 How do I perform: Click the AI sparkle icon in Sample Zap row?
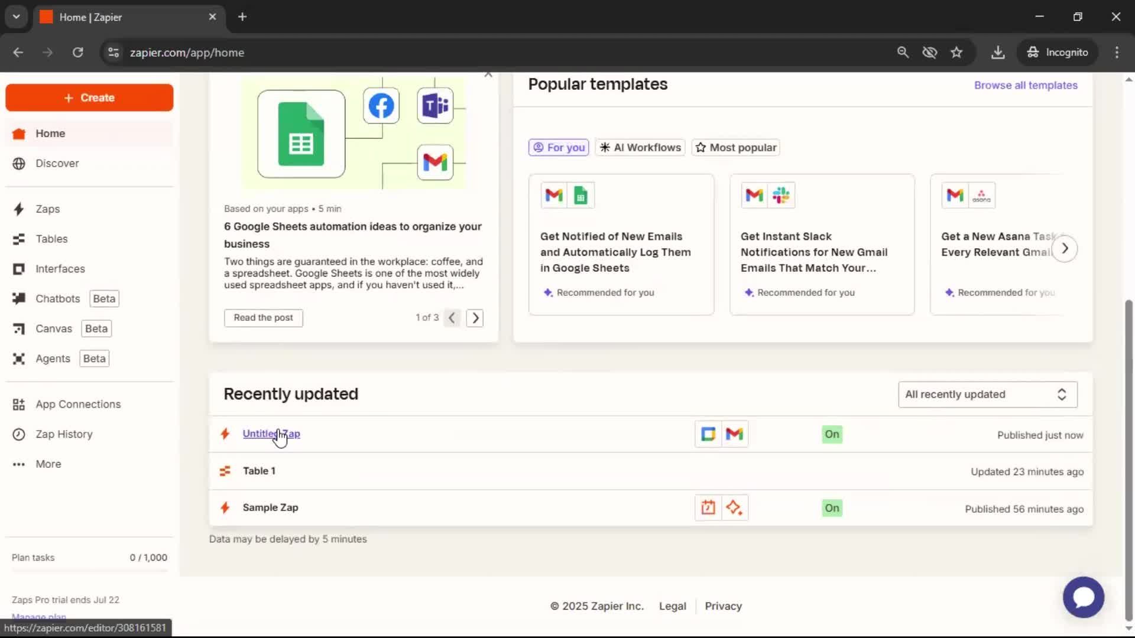[734, 508]
